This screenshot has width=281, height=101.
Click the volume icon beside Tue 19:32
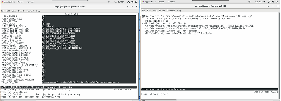132,2
